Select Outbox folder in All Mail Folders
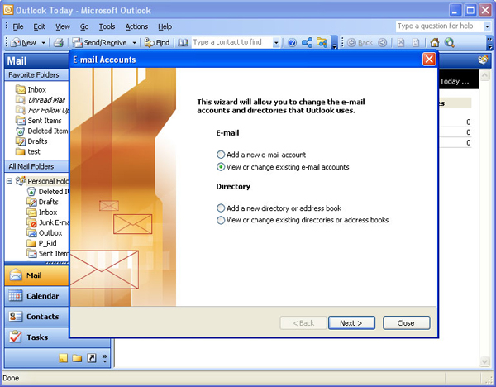The image size is (496, 387). (45, 233)
